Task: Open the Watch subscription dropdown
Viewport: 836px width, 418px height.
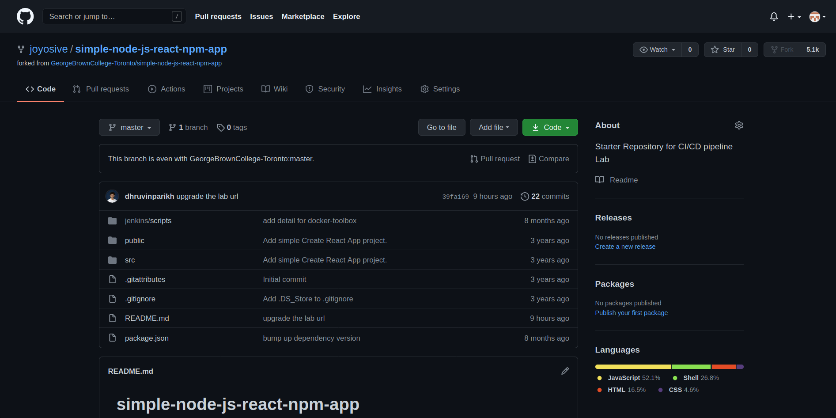Action: (658, 49)
